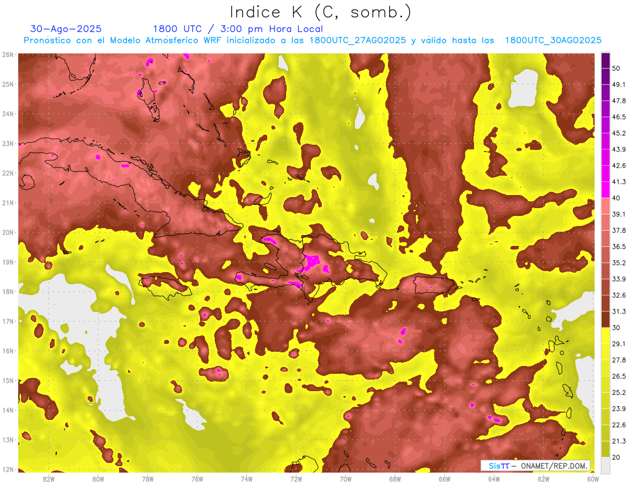
Task: Click the color scale value 47.8
Action: tap(619, 101)
